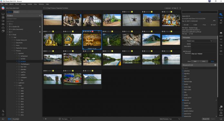224x121 pixels.
Task: Toggle the left panel visibility icon
Action: coord(3,119)
